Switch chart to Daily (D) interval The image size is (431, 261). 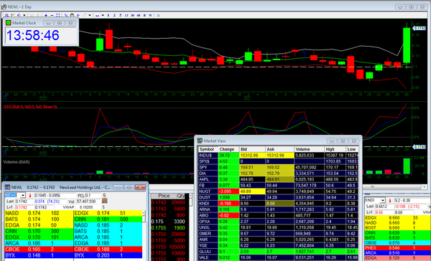tap(144, 15)
